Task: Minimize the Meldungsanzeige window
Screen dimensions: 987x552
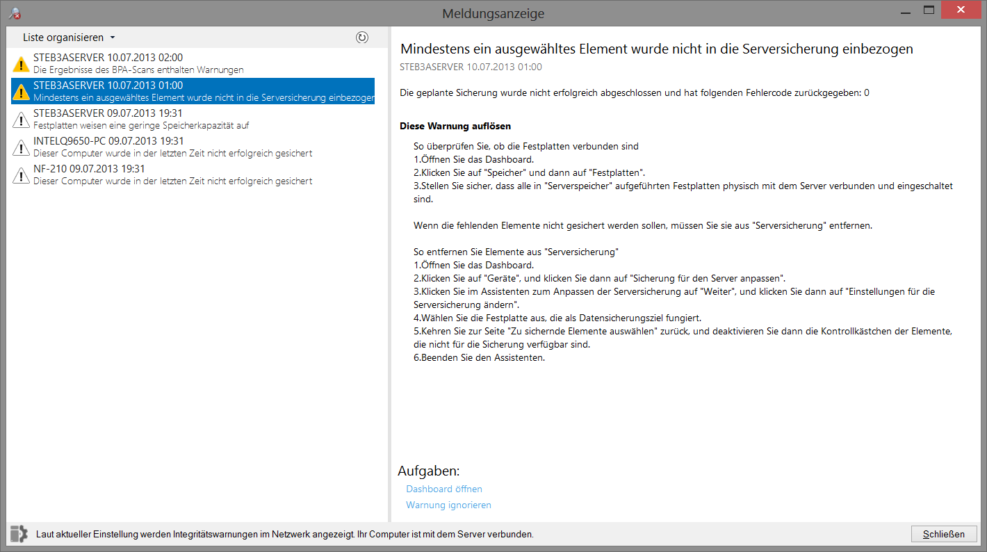Action: pos(904,10)
